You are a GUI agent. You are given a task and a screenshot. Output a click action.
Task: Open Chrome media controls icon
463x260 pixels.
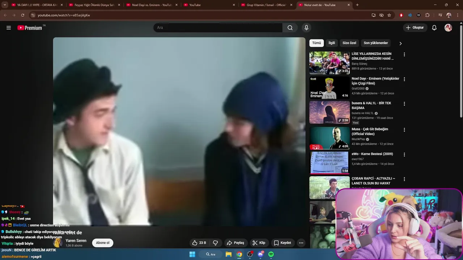(x=440, y=15)
